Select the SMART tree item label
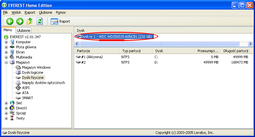This screenshot has height=137, width=255. point(27,98)
